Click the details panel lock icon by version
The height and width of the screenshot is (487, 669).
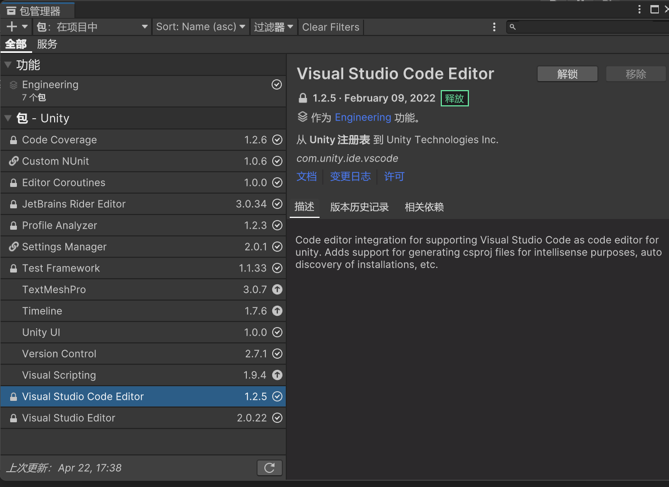click(303, 99)
